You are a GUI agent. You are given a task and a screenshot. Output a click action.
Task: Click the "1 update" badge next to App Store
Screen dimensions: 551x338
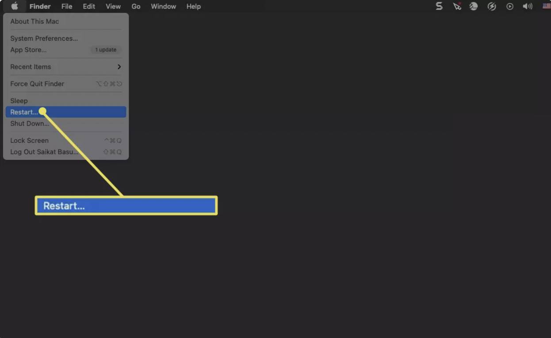[x=105, y=50]
